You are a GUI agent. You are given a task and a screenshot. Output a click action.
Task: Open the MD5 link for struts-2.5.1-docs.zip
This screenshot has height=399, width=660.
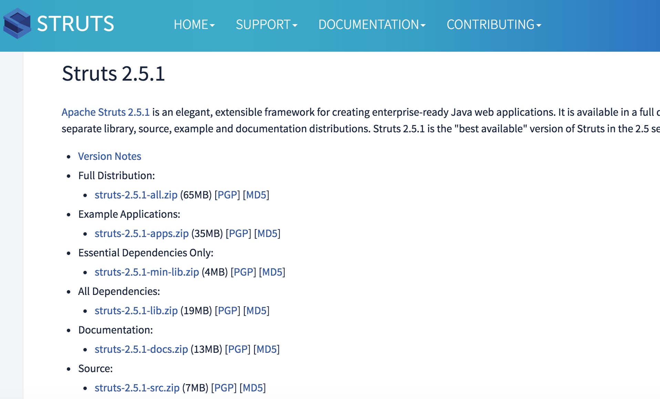[x=267, y=349]
